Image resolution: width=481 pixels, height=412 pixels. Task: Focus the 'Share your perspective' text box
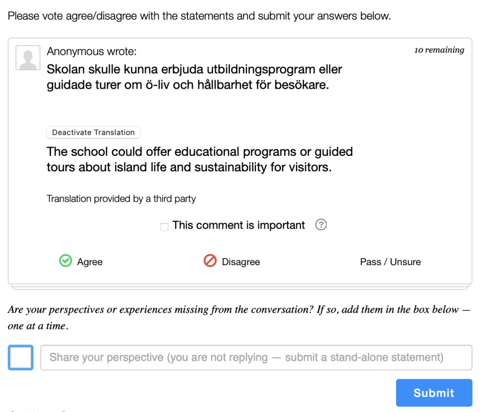pos(256,358)
